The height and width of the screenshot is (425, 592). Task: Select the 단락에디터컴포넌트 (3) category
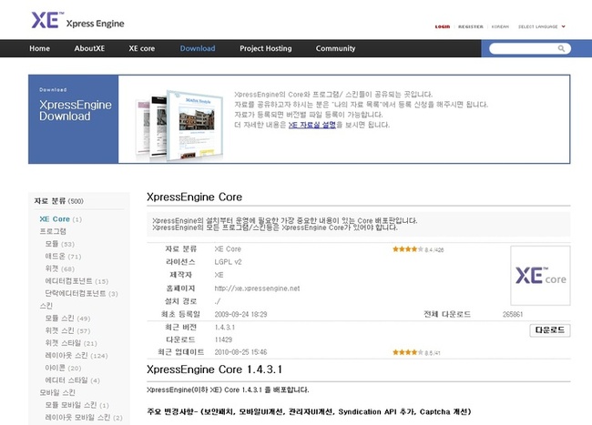coord(82,293)
